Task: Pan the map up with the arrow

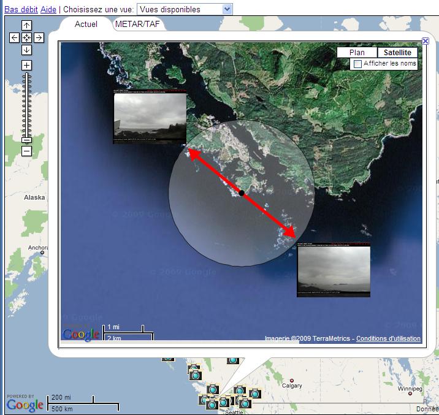Action: (x=26, y=26)
